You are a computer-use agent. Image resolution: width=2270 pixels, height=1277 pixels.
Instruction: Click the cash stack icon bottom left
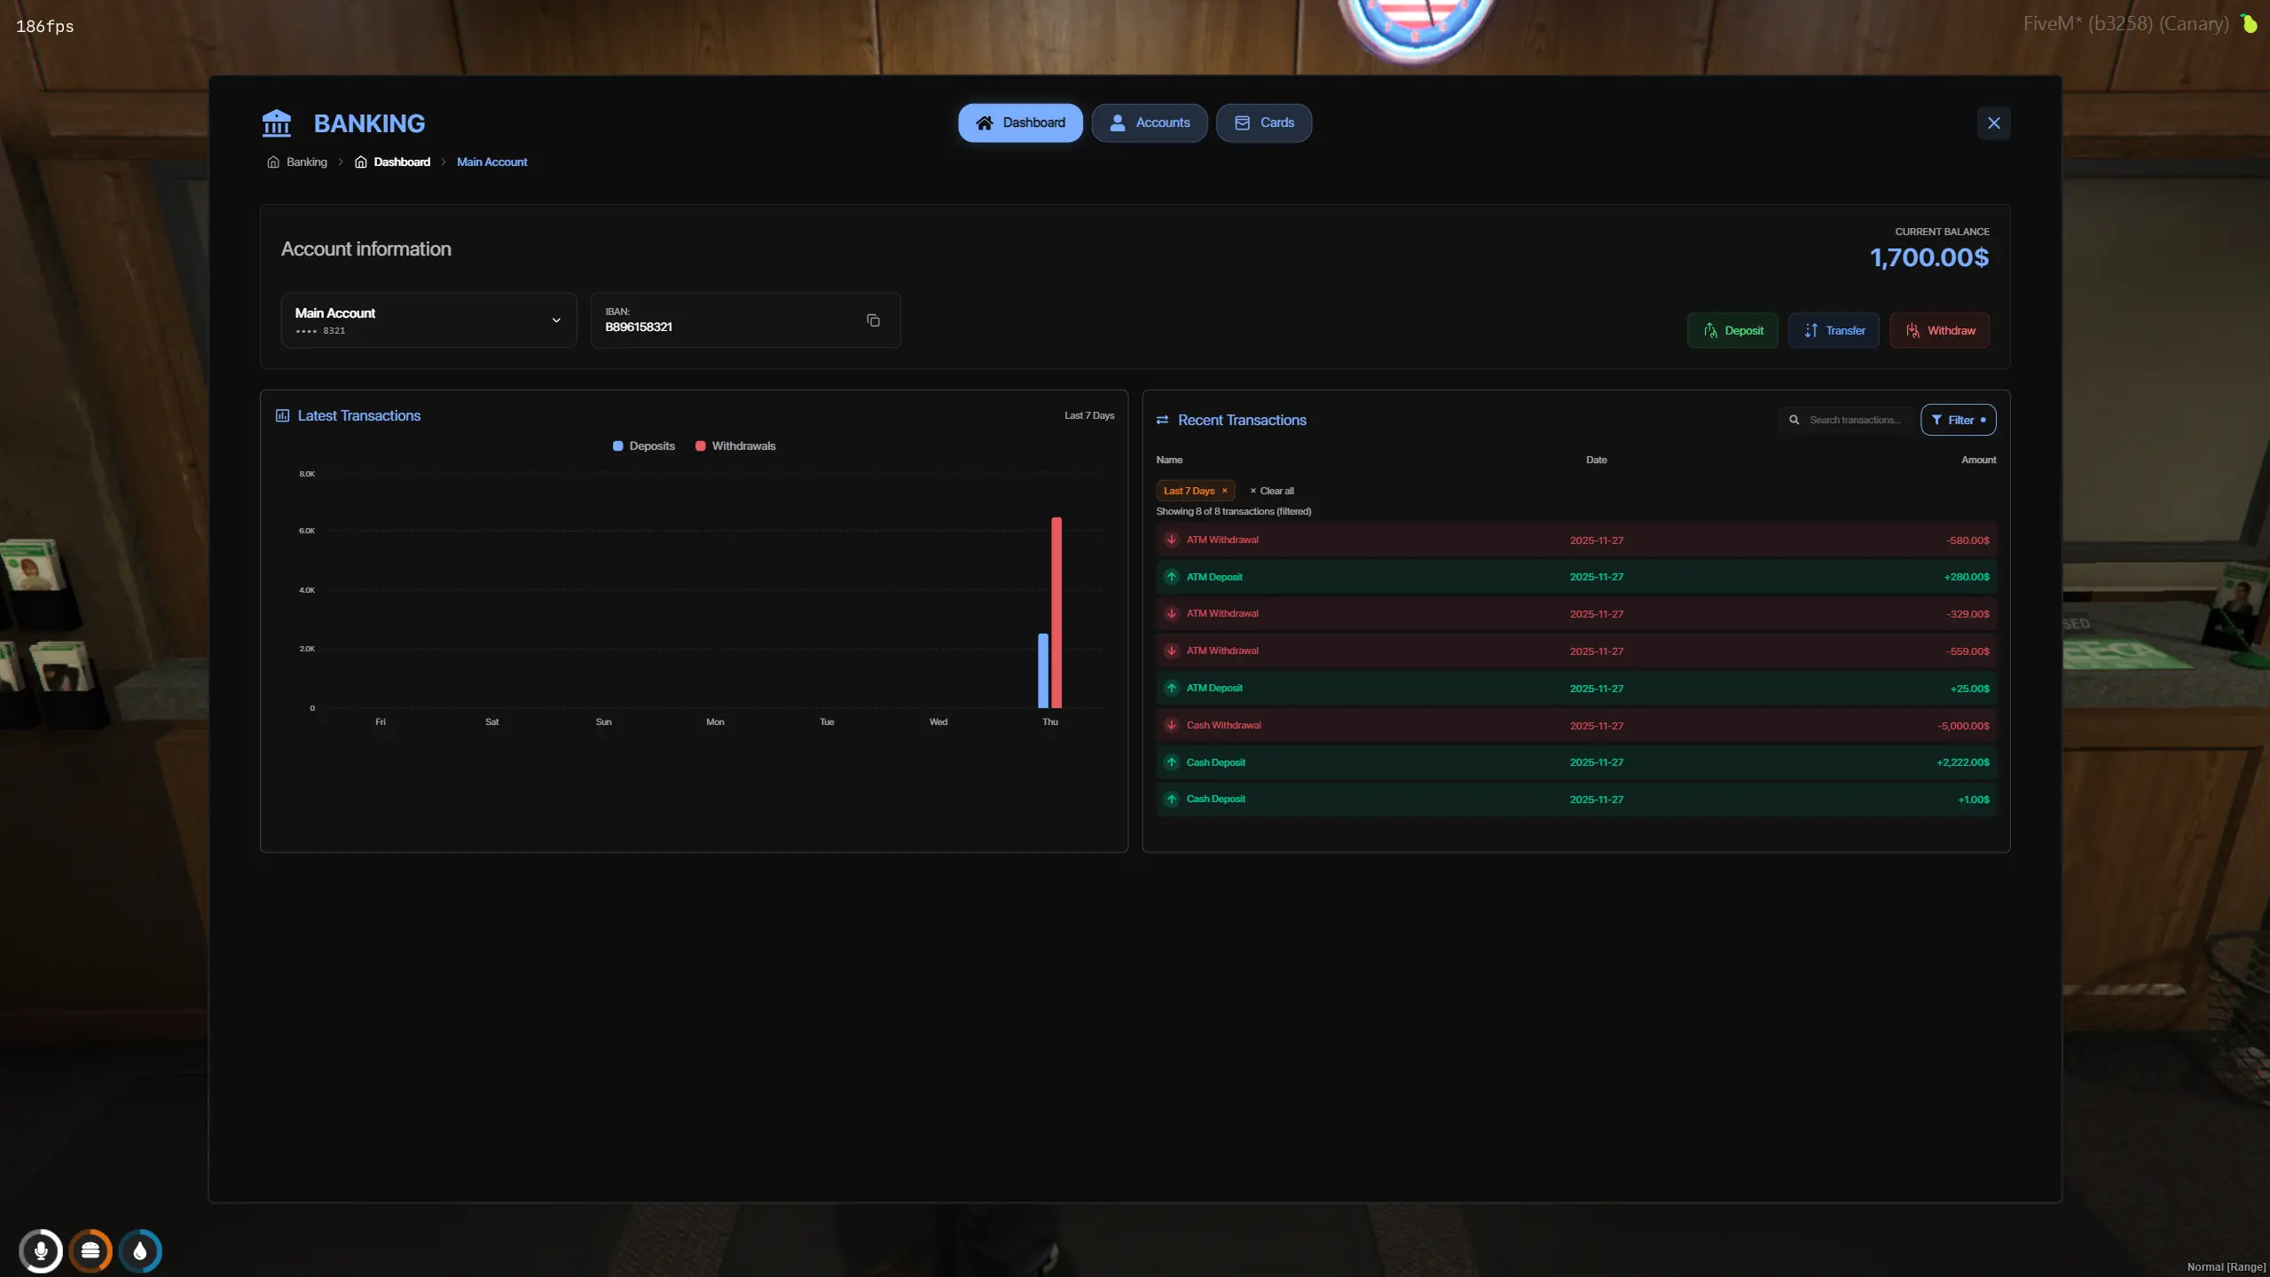click(91, 1249)
